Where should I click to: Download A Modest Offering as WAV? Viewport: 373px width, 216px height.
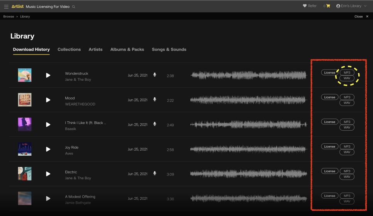(x=347, y=201)
